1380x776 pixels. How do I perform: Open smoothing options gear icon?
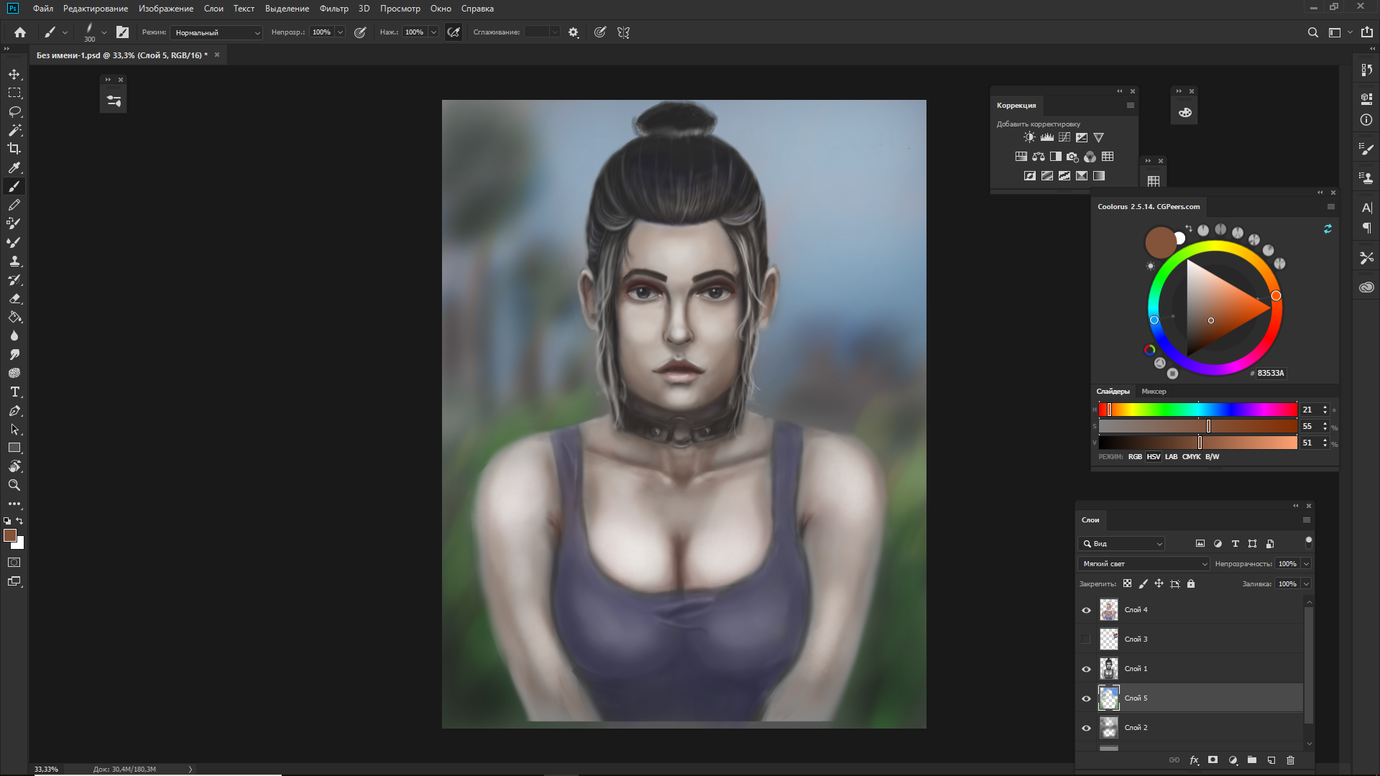(x=573, y=32)
